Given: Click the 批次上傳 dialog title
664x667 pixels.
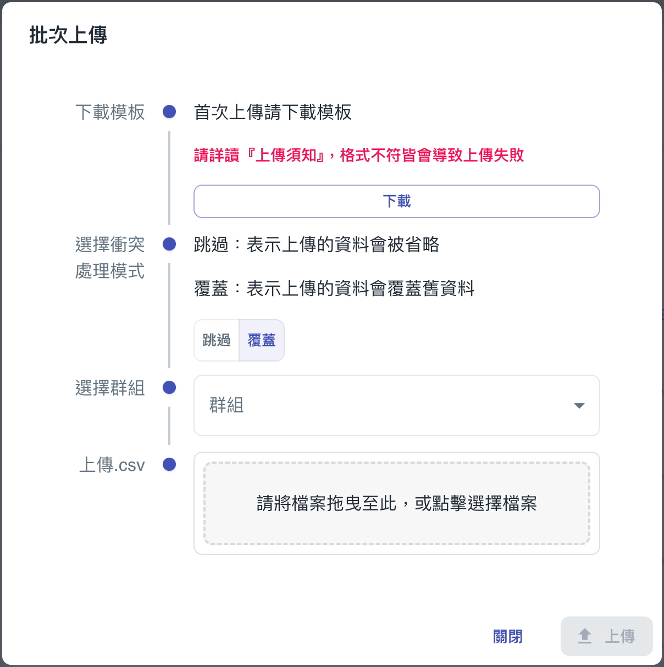Looking at the screenshot, I should [68, 35].
